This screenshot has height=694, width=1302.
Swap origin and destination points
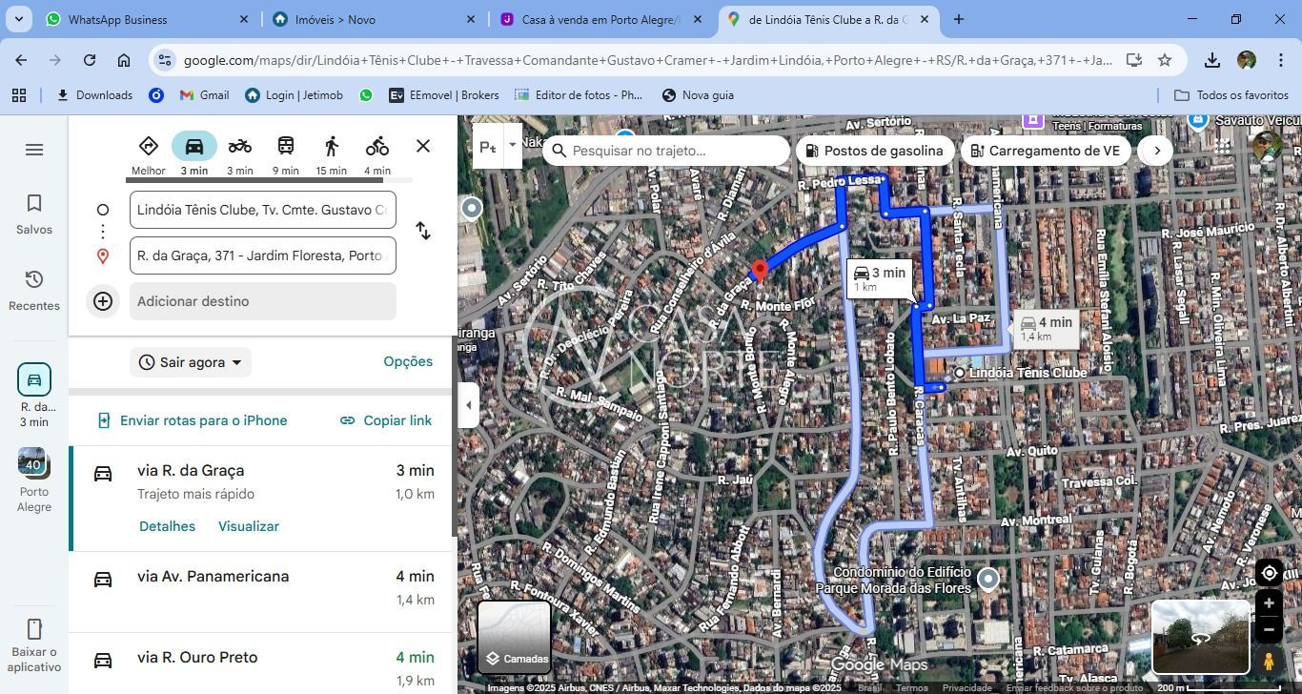423,232
